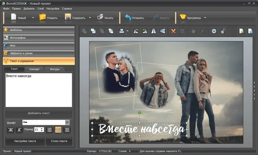The width and height of the screenshot is (258, 155).
Task: Click the red X delete object icon
Action: point(173,31)
